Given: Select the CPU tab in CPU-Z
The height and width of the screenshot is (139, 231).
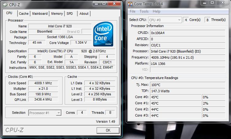Looking at the screenshot, I should coord(9,13).
